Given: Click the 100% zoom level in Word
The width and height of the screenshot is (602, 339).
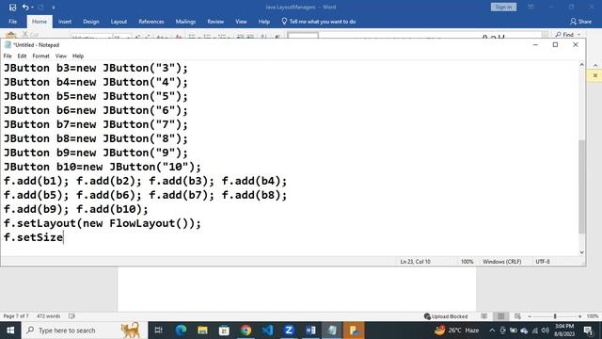Looking at the screenshot, I should [x=593, y=316].
